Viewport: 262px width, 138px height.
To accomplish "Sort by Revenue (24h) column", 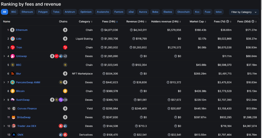I will pyautogui.click(x=136, y=21).
